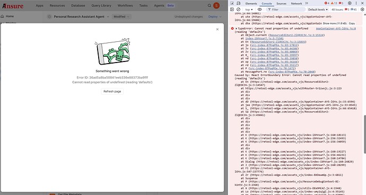The height and width of the screenshot is (195, 366).
Task: Clear the console with the ban icon
Action: (x=238, y=10)
